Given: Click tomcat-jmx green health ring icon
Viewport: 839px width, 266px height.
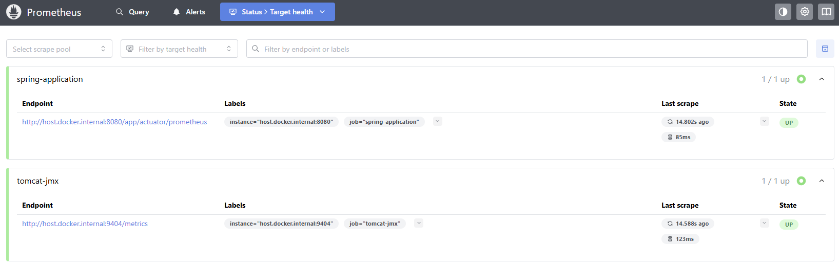Looking at the screenshot, I should pos(801,181).
